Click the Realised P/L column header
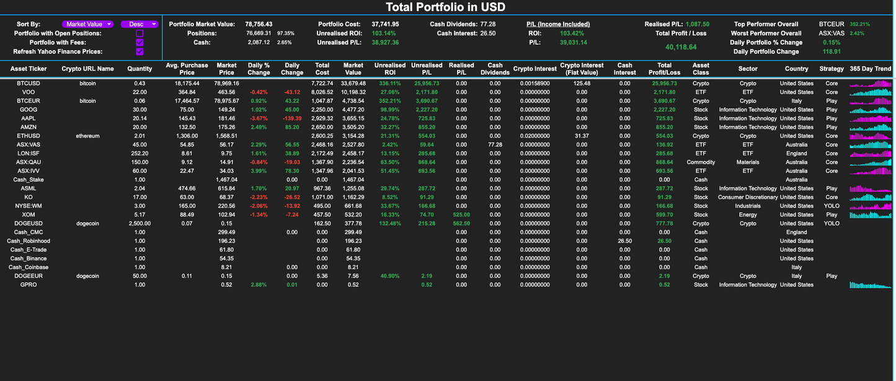896x381 pixels. tap(461, 69)
